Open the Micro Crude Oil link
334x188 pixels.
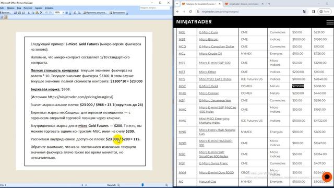click(210, 54)
